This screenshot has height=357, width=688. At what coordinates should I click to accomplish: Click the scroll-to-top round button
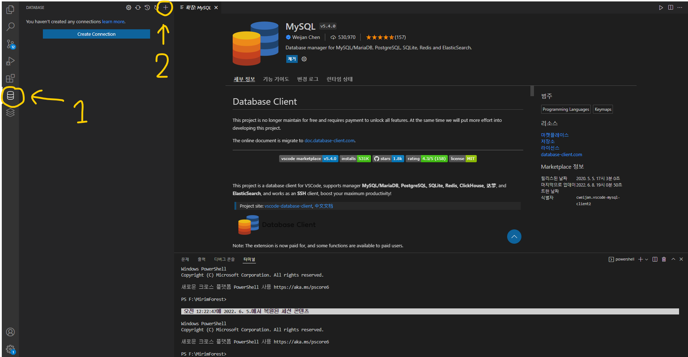coord(514,237)
